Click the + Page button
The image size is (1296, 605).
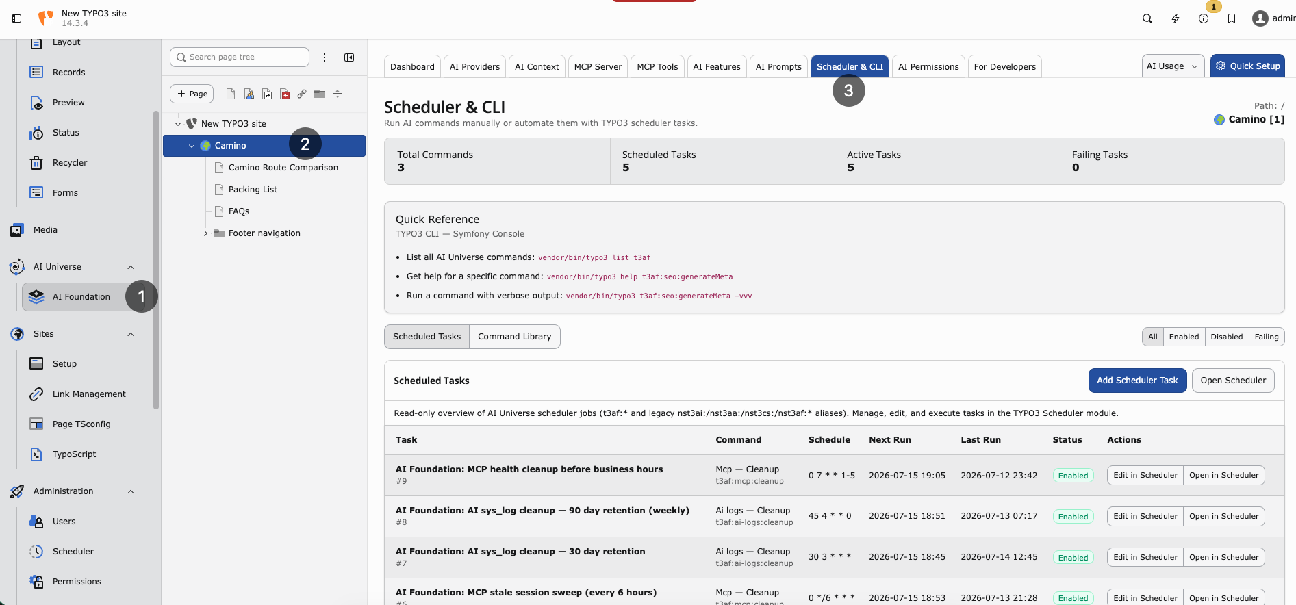tap(192, 94)
